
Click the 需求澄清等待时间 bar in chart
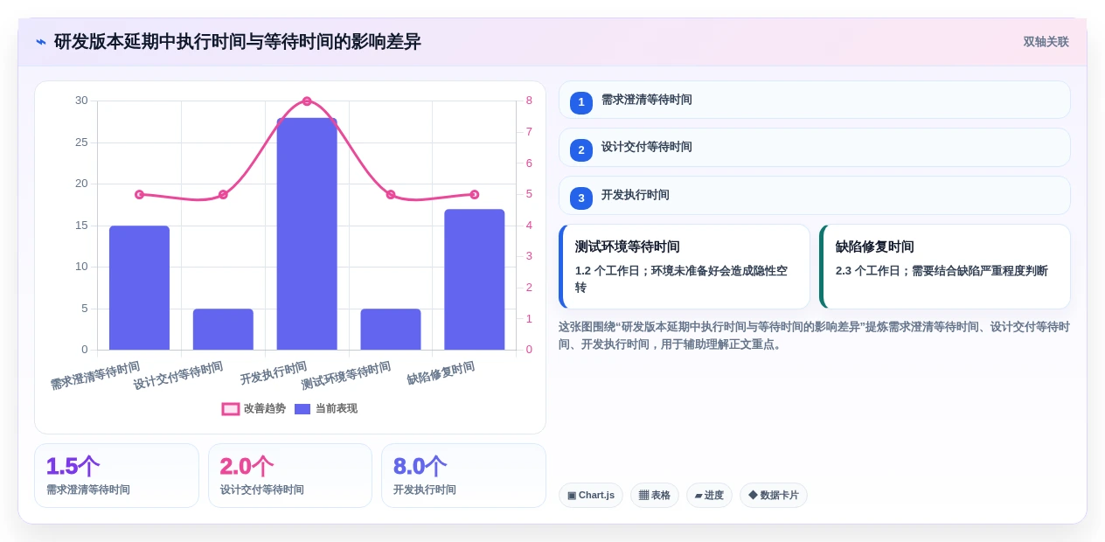139,288
